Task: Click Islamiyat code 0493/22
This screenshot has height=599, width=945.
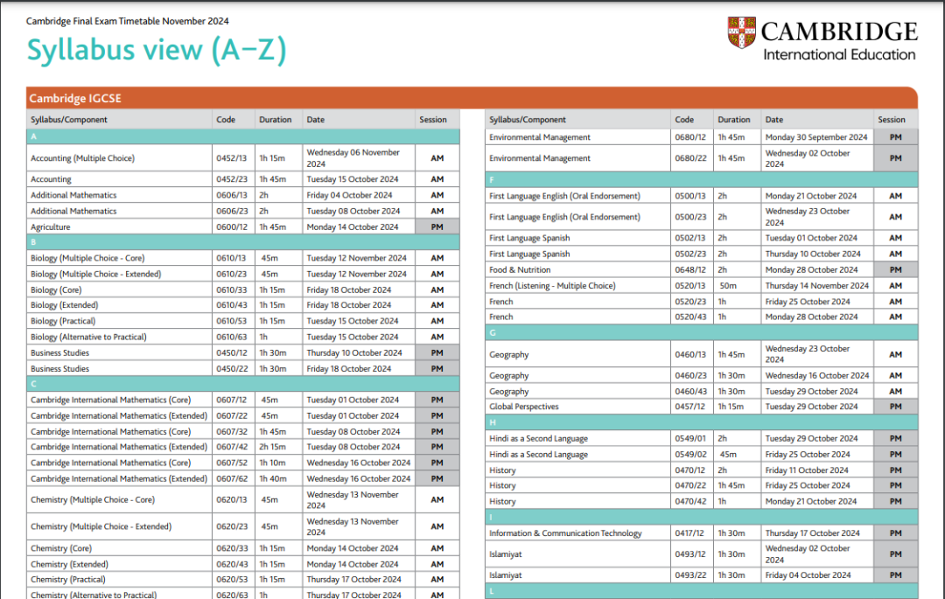Action: click(690, 575)
